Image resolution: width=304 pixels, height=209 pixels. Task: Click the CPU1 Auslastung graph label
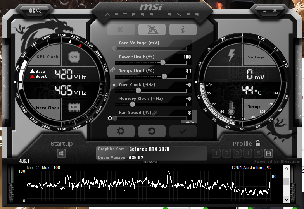point(251,168)
